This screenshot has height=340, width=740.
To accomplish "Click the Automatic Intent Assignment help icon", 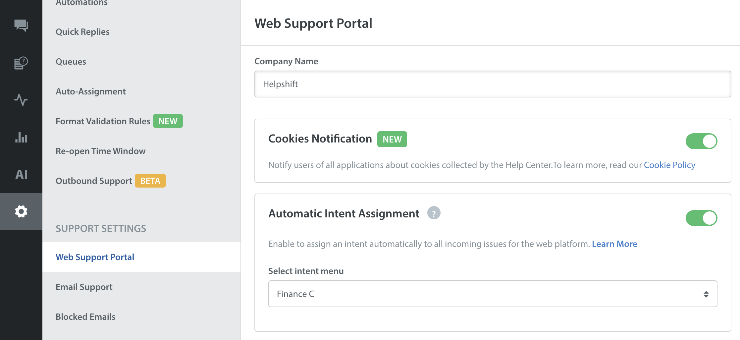I will (434, 213).
